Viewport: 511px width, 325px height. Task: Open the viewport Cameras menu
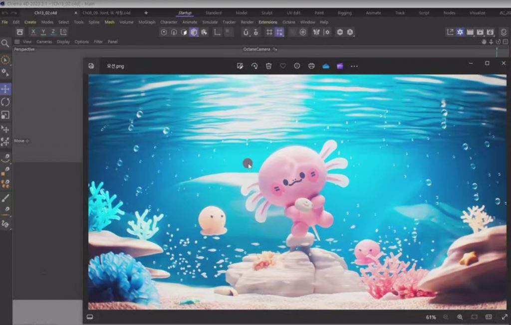pos(44,42)
